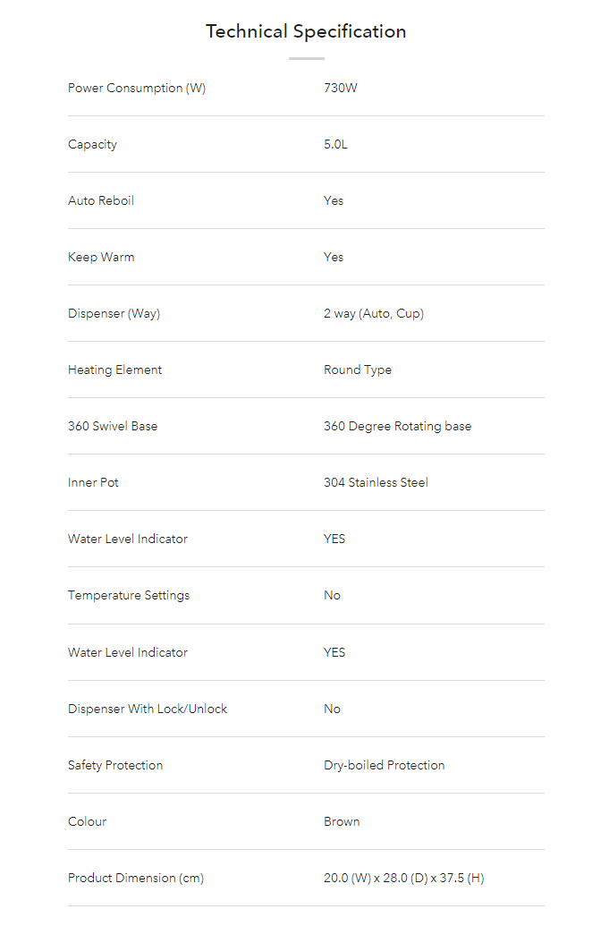Select the Temperature Settings label
592x926 pixels.
pyautogui.click(x=129, y=595)
